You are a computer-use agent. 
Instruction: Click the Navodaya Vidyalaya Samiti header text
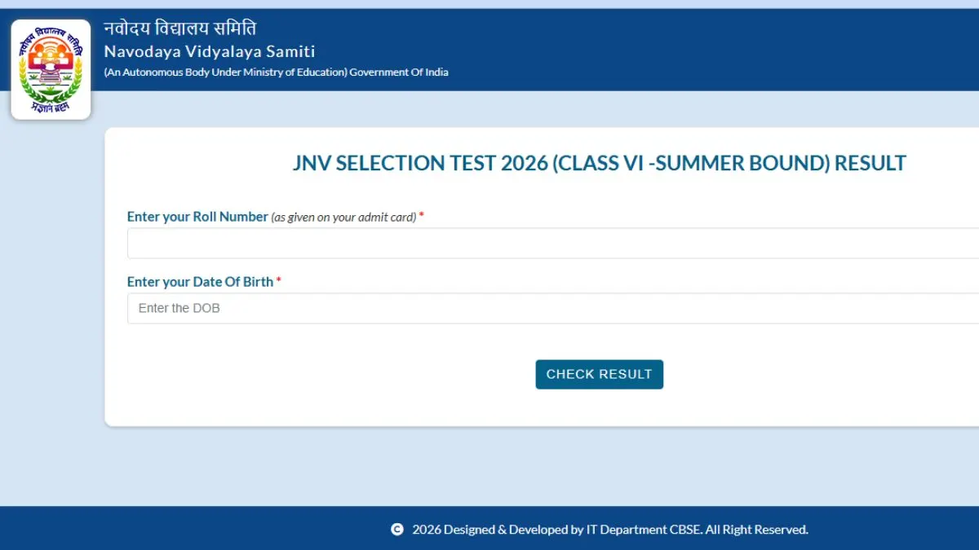coord(209,51)
